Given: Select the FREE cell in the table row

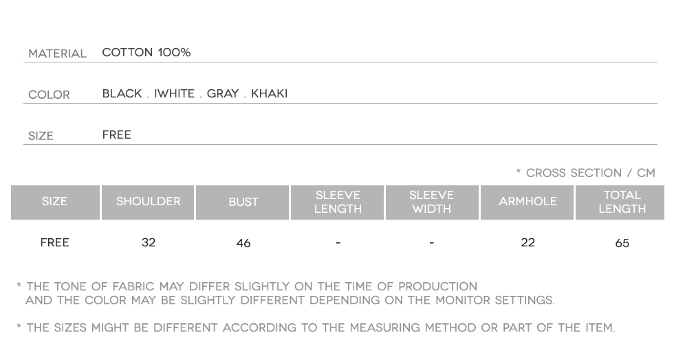Looking at the screenshot, I should pos(54,243).
